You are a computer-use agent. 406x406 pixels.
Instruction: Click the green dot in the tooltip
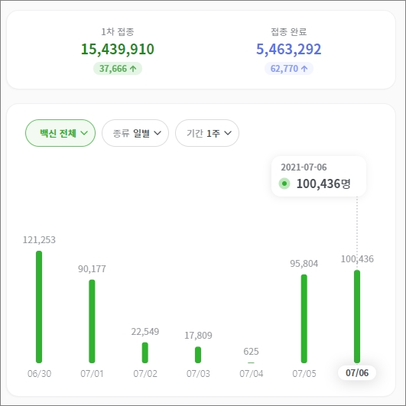coord(284,184)
